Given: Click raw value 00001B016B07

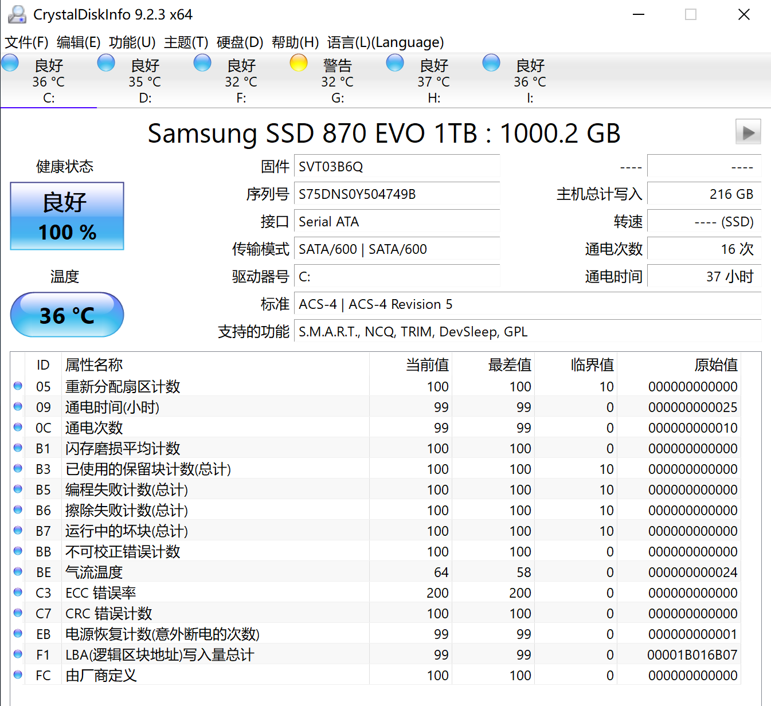Looking at the screenshot, I should point(692,655).
